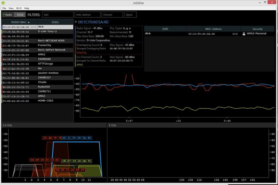Open the Wi-Fi menu
The width and height of the screenshot is (278, 185).
[19, 8]
